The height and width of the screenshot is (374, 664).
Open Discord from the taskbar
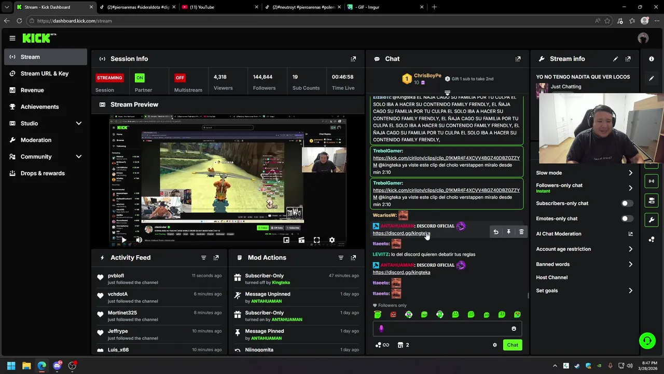[57, 366]
